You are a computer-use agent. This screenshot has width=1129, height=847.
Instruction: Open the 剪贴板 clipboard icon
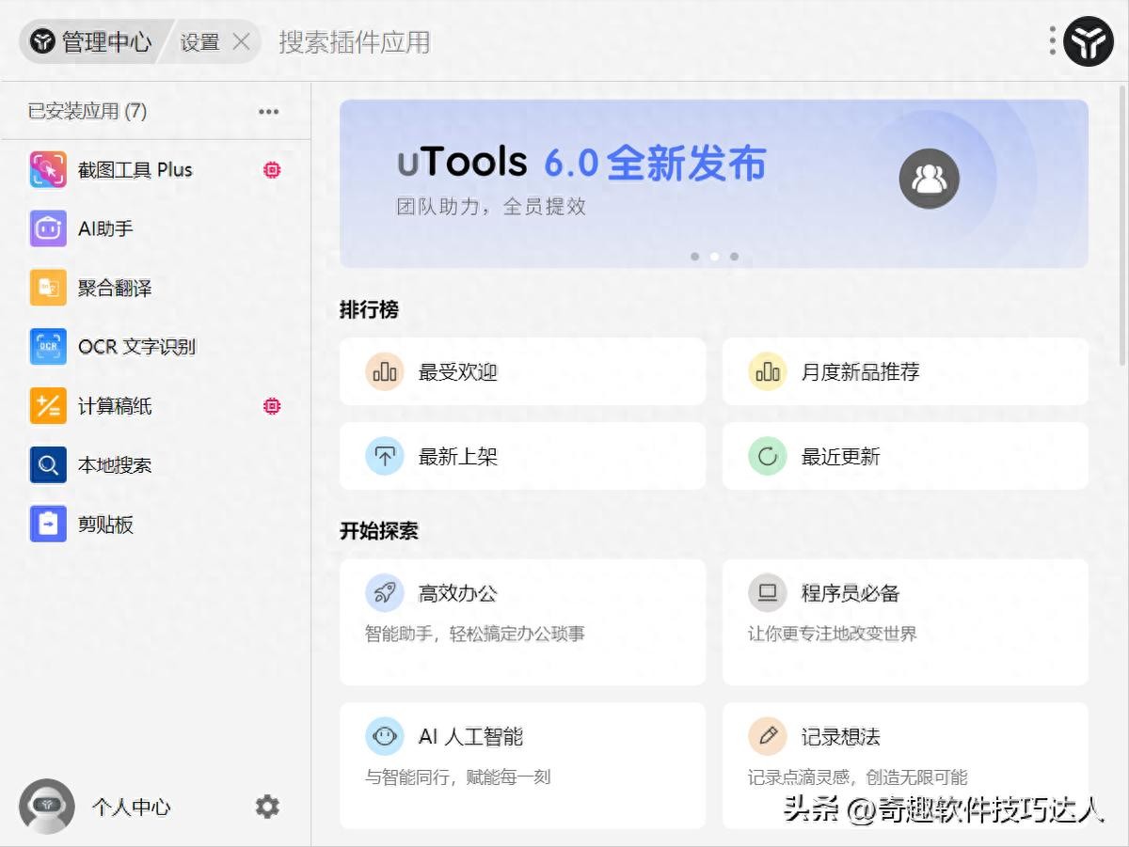pos(48,524)
